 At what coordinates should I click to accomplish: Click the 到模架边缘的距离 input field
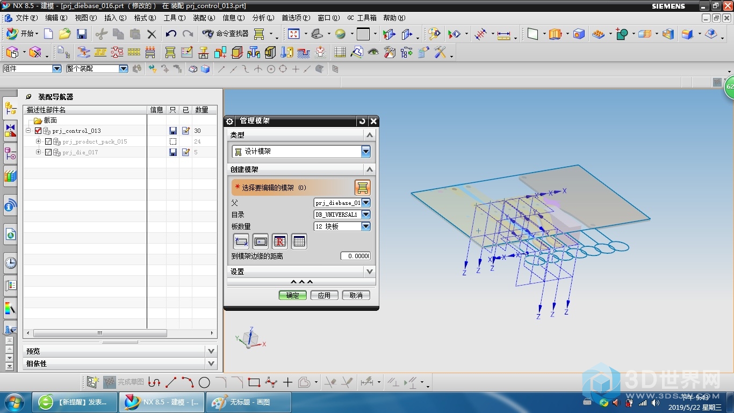(355, 256)
